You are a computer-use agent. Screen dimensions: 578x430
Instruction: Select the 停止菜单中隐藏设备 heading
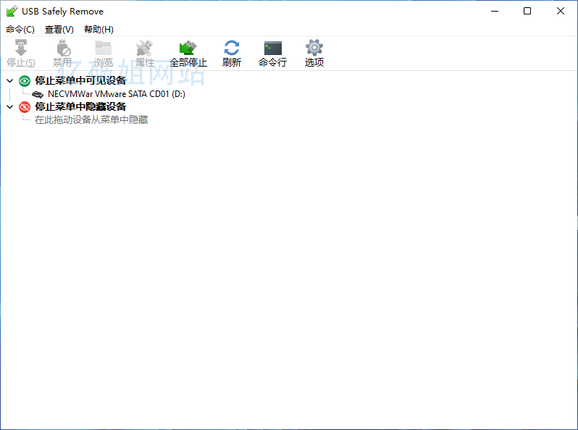(80, 107)
